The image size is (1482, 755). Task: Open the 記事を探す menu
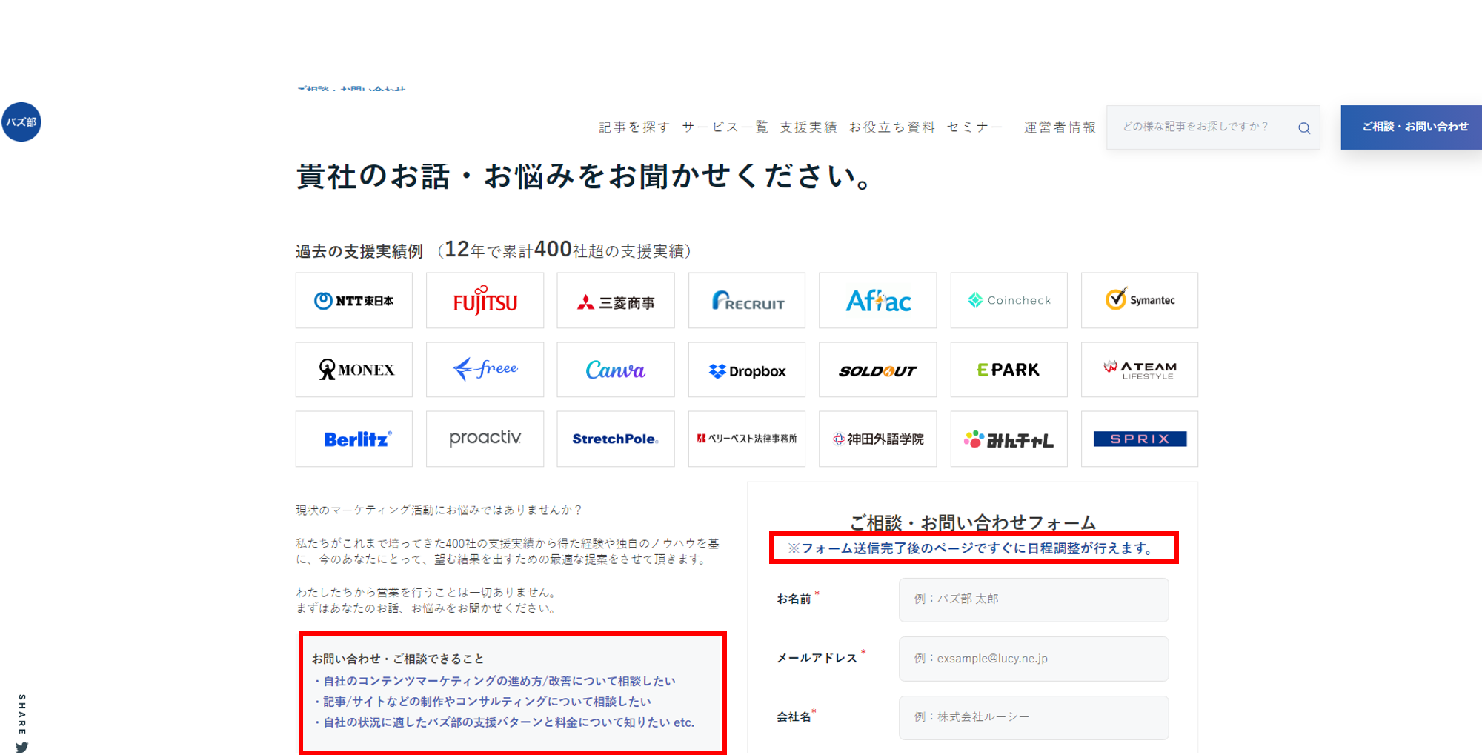[x=634, y=127]
